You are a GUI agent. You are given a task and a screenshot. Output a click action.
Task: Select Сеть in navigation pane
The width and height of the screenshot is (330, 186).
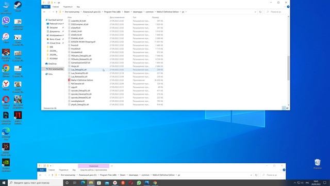pyautogui.click(x=51, y=74)
